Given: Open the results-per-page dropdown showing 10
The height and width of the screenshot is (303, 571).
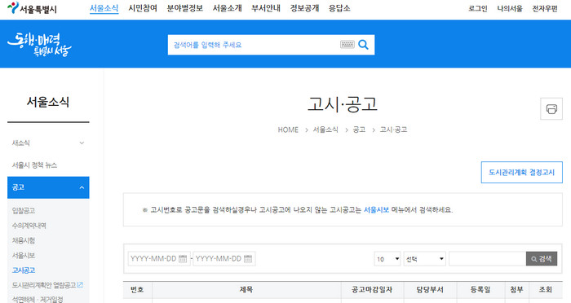Looking at the screenshot, I should tap(387, 259).
